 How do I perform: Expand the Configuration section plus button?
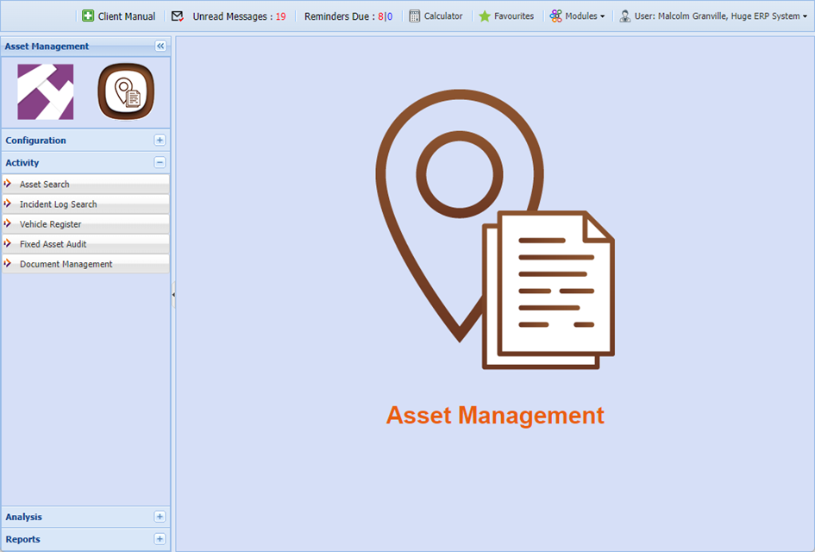160,141
